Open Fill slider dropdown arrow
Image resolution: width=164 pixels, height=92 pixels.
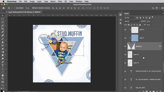tap(152, 25)
